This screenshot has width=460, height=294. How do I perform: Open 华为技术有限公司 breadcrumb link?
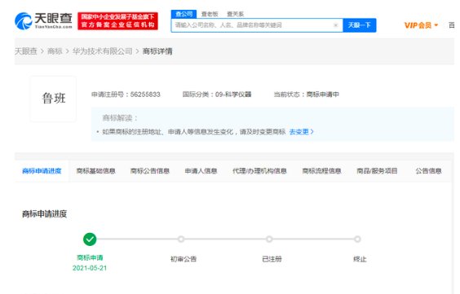click(103, 51)
